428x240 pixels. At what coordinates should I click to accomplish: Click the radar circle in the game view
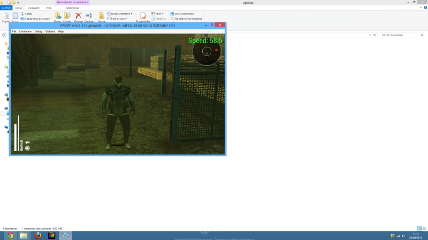point(207,51)
